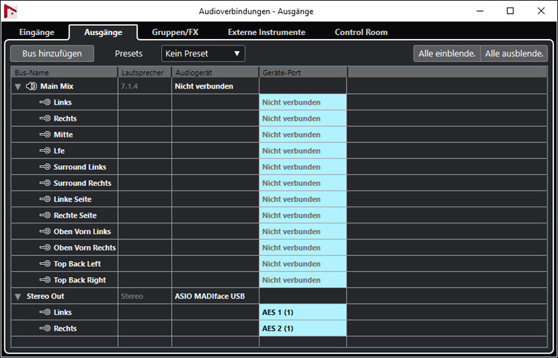Switch to the Eingänge tab
This screenshot has height=358, width=558.
tap(36, 32)
